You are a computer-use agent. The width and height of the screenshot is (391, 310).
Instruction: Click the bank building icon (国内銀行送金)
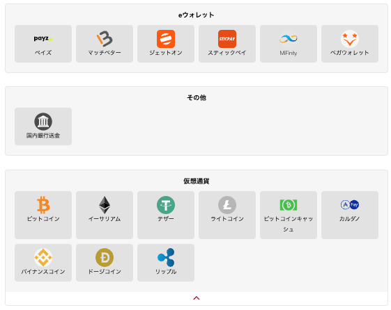point(43,122)
